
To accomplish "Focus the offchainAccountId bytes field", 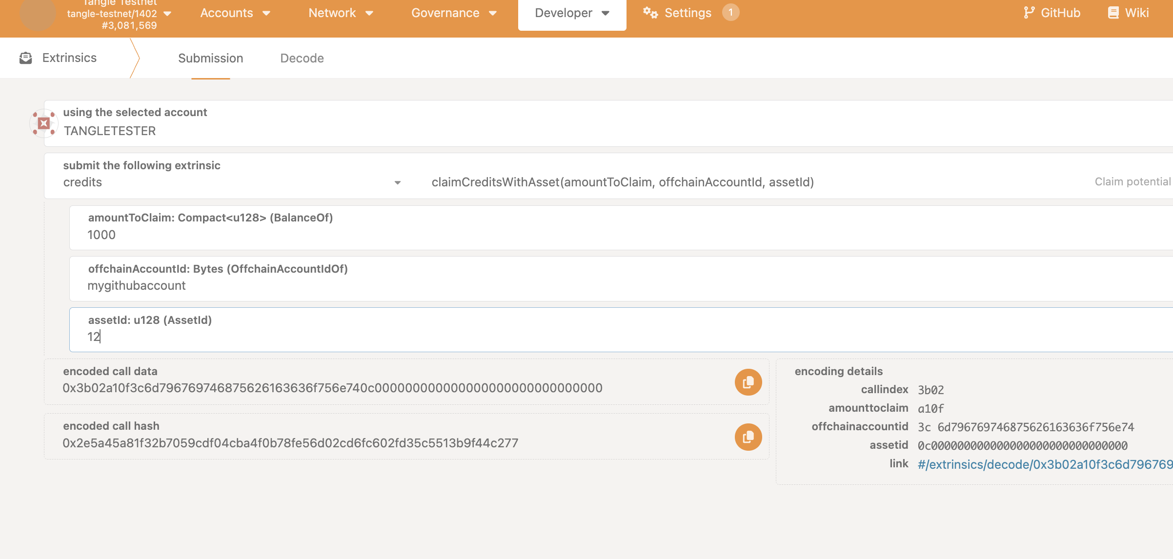I will tap(586, 285).
